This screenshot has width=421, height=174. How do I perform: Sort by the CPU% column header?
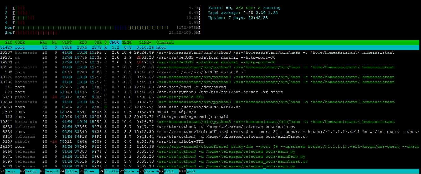(114, 42)
